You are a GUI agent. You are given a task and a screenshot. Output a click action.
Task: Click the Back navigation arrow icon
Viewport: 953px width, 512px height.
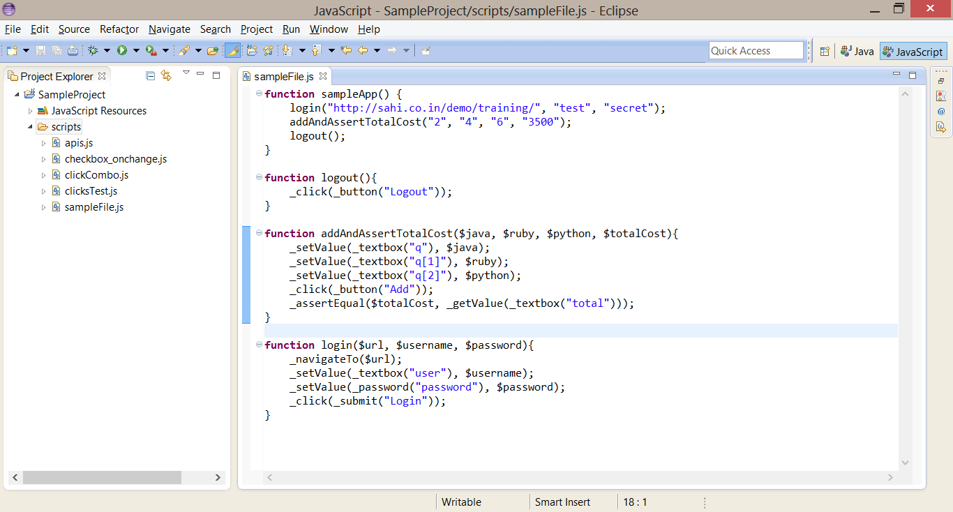click(x=362, y=50)
